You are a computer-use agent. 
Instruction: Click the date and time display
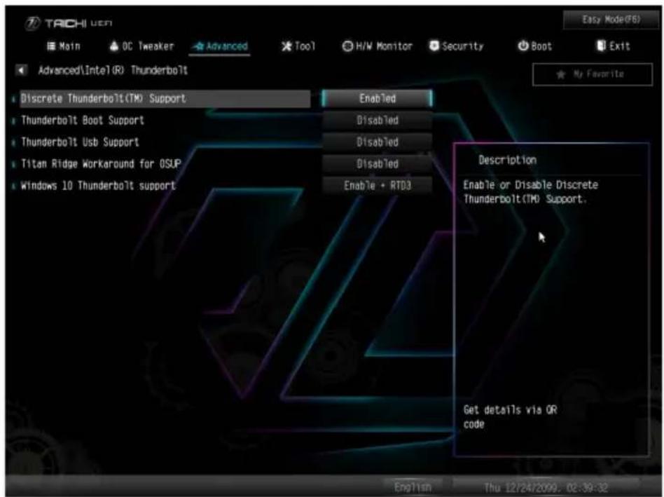(x=546, y=488)
